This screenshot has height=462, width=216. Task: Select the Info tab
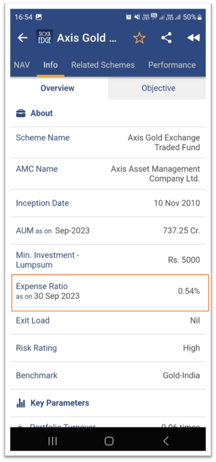pyautogui.click(x=50, y=65)
